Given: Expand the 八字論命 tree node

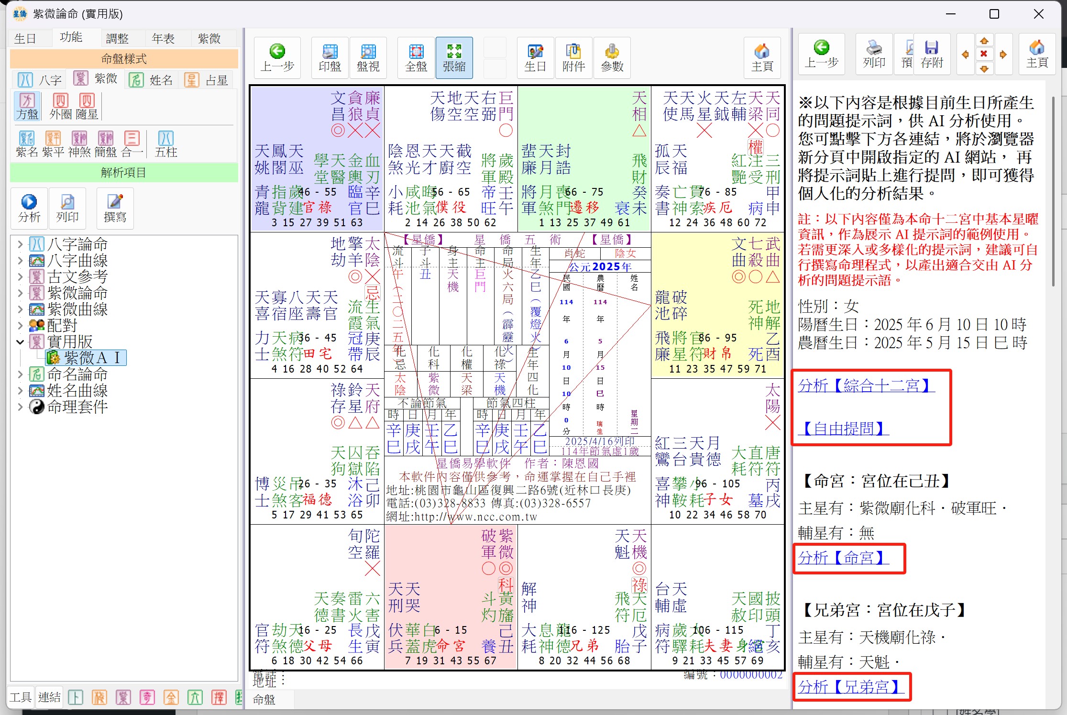Looking at the screenshot, I should click(x=20, y=244).
